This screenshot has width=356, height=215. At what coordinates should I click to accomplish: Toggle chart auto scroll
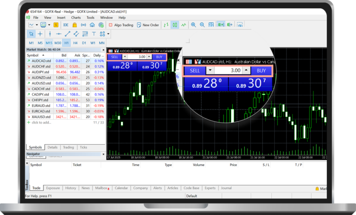pyautogui.click(x=221, y=25)
